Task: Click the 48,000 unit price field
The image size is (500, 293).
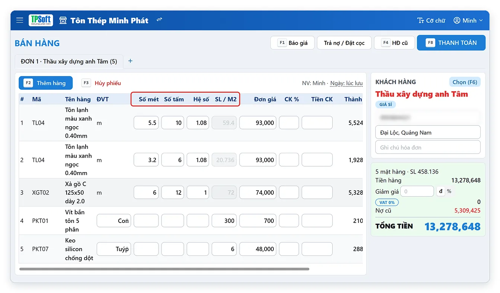Action: 258,249
